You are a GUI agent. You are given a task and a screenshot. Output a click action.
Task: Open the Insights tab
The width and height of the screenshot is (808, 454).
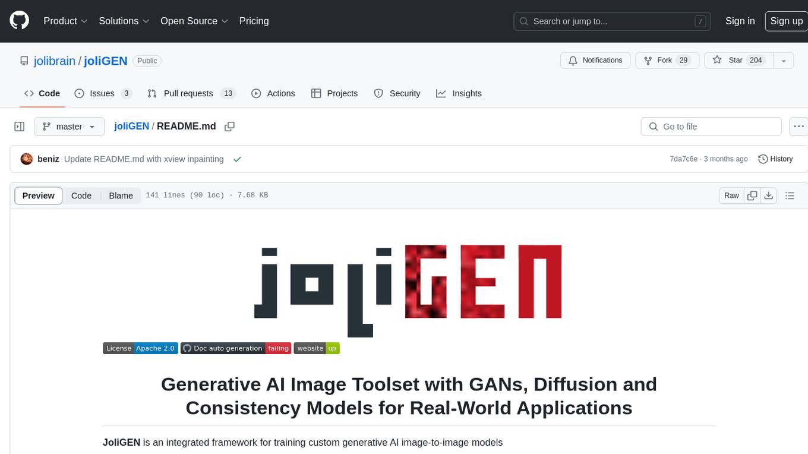tap(459, 93)
